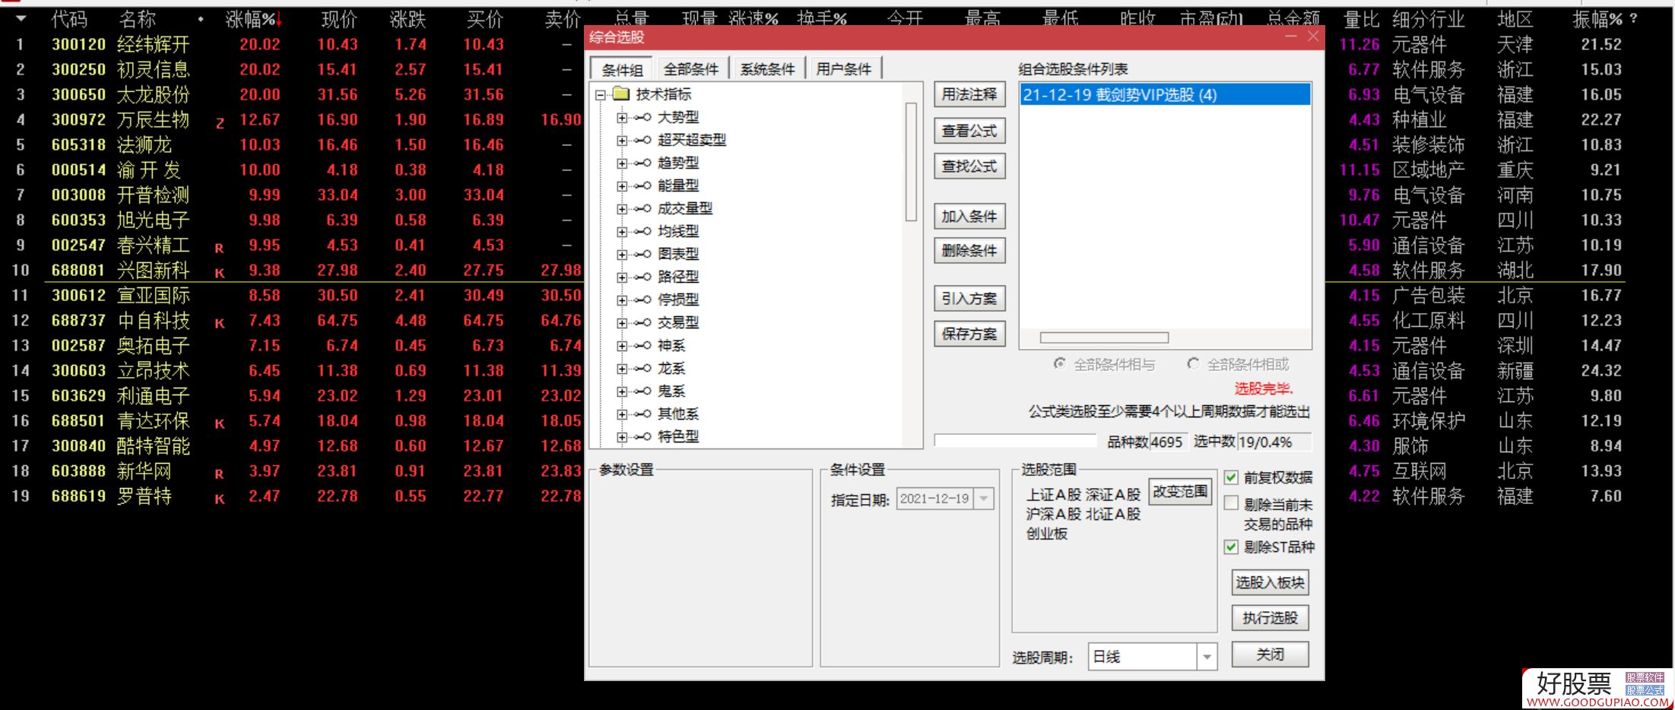Click the help question mark beside 振幅%
Image resolution: width=1675 pixels, height=710 pixels.
[1633, 18]
